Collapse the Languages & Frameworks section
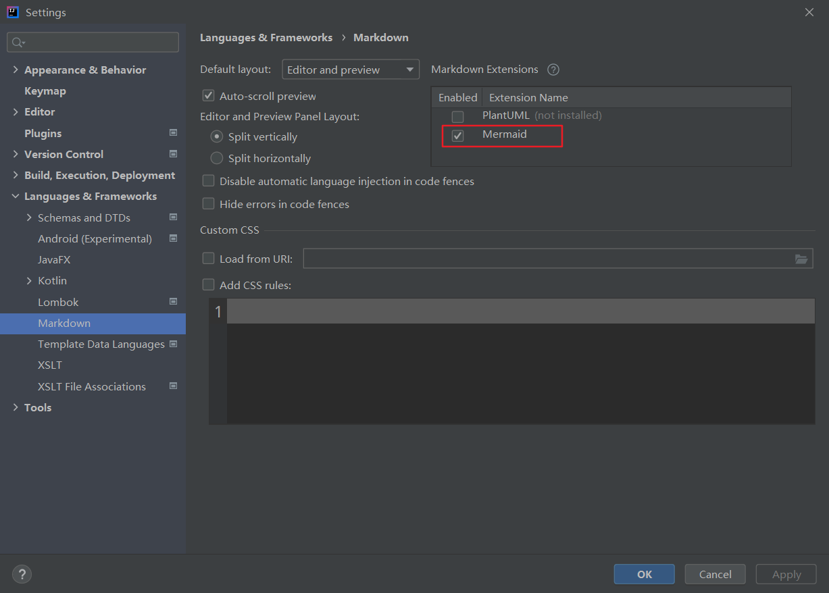 click(16, 196)
